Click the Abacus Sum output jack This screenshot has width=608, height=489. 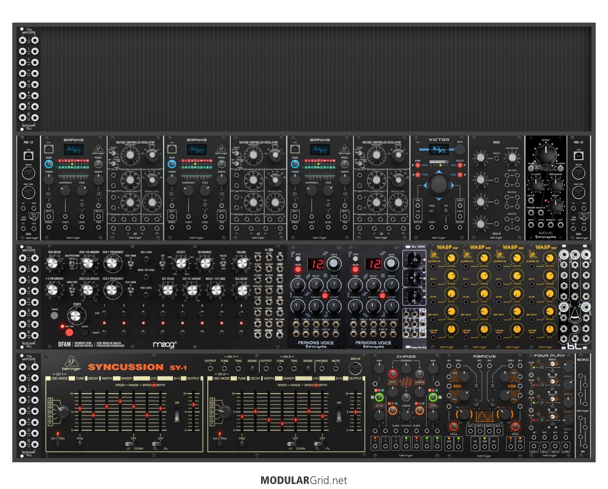tap(484, 447)
